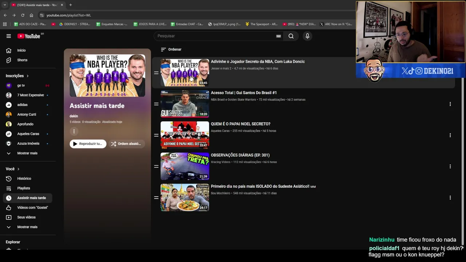The height and width of the screenshot is (262, 466).
Task: Open Sudeste Asiático video thumbnail
Action: point(185,198)
